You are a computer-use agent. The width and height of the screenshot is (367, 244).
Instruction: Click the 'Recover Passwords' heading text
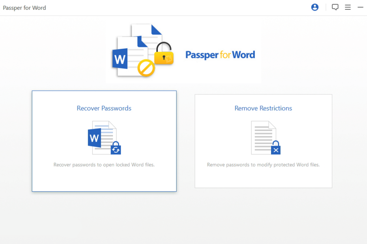coord(104,108)
